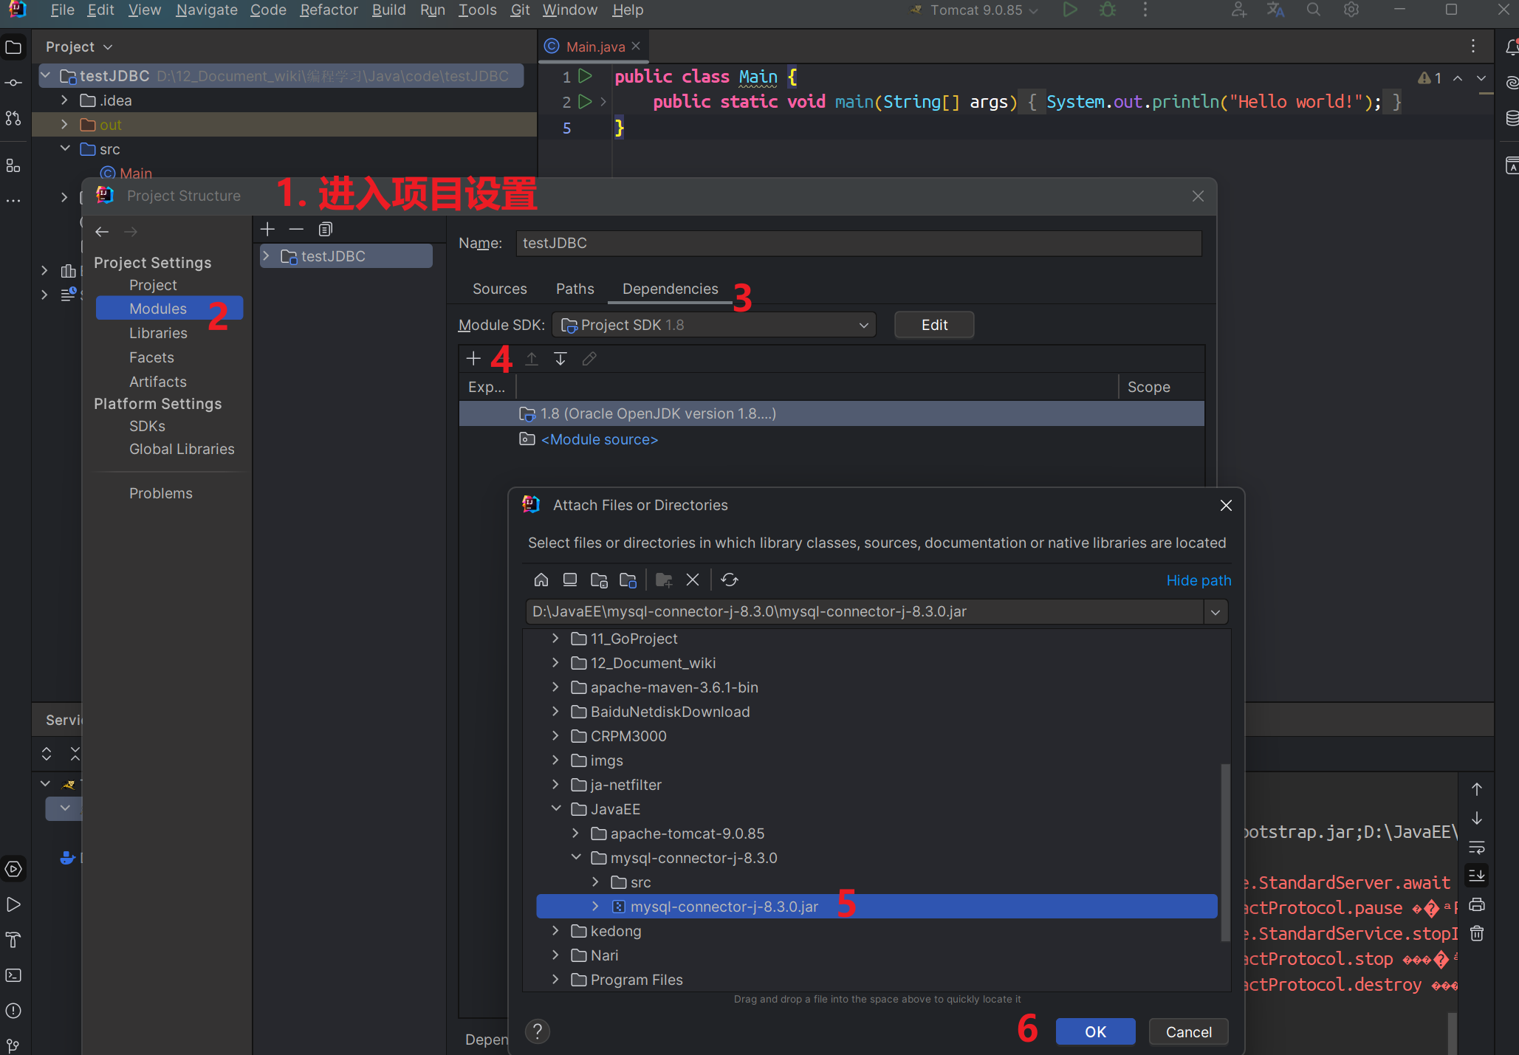Click the refresh icon in file chooser toolbar
Viewport: 1519px width, 1055px height.
[730, 580]
